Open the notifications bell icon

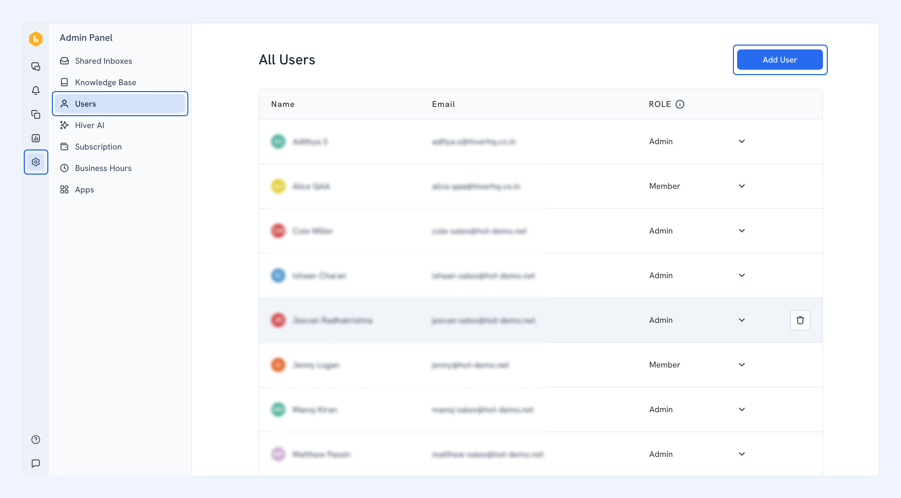36,90
